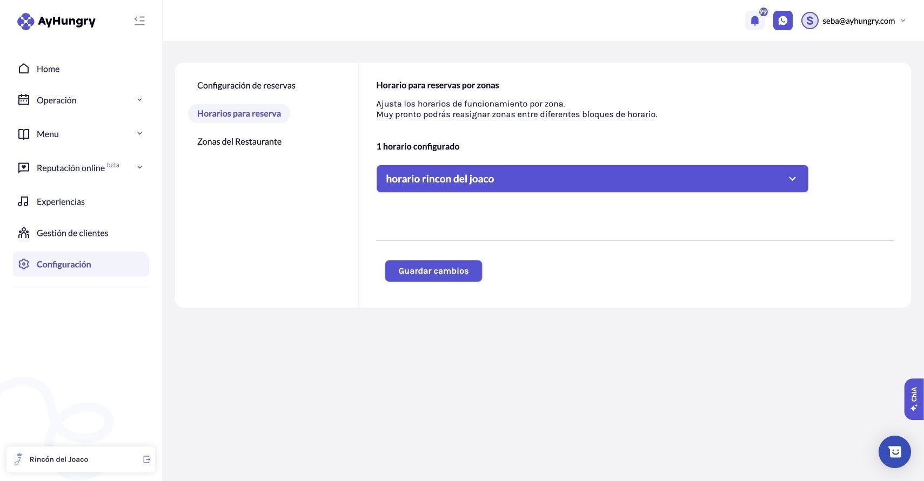
Task: Click the Home house icon
Action: click(x=24, y=69)
